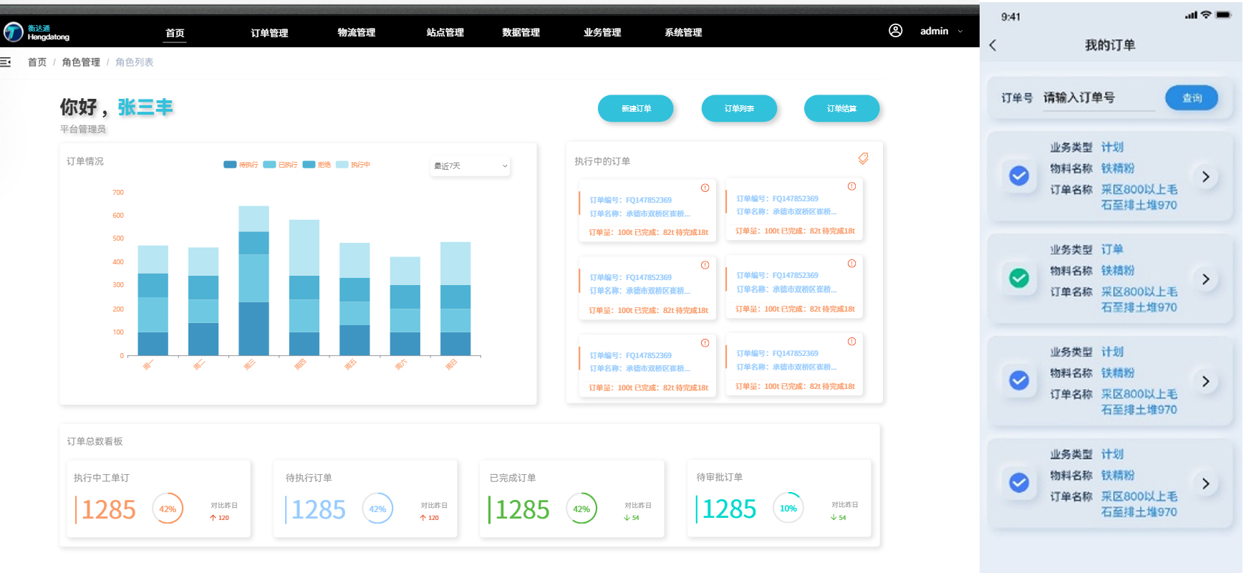
Task: Click the tag icon in 执行中的订单 panel
Action: click(x=863, y=159)
